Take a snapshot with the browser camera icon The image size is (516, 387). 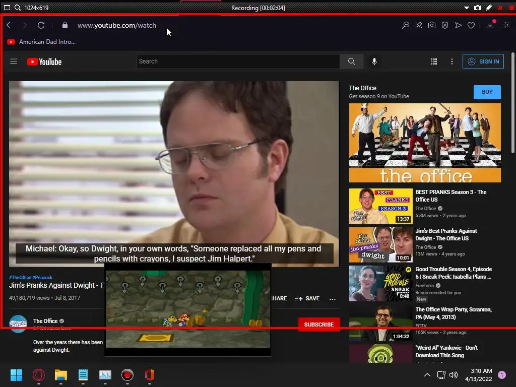point(432,25)
